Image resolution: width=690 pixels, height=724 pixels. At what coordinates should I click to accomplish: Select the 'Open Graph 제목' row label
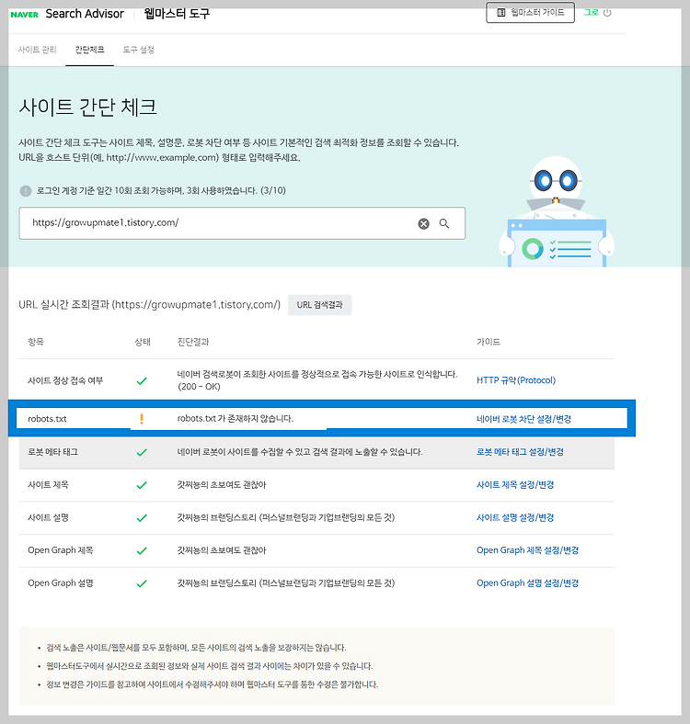[x=61, y=550]
